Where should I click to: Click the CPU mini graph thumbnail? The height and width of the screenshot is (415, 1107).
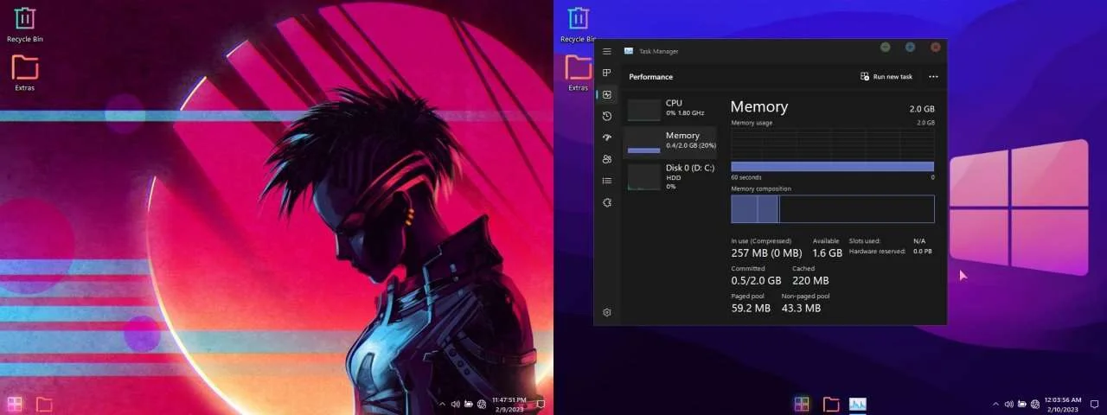(643, 109)
